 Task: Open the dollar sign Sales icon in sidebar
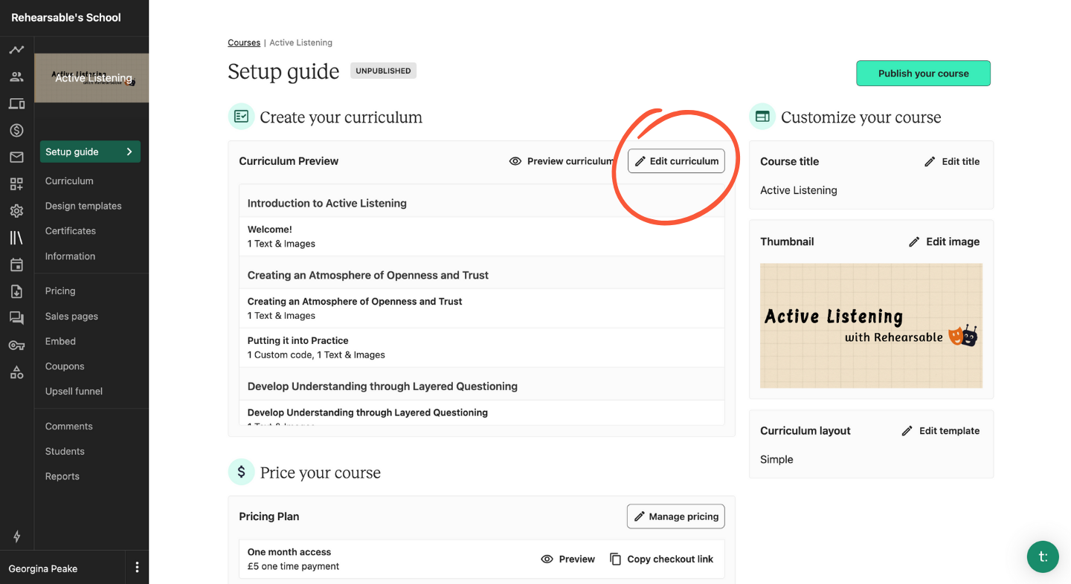[x=16, y=130]
